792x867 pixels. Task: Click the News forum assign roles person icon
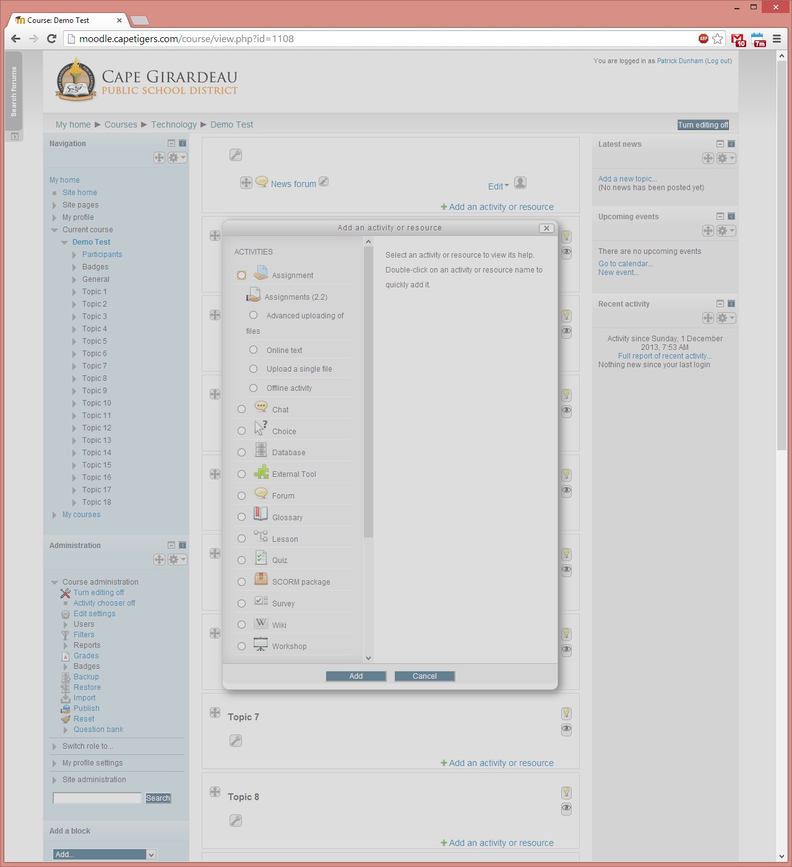point(520,183)
